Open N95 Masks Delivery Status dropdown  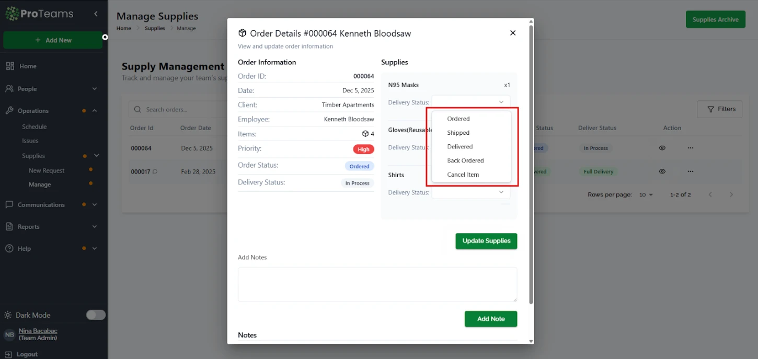pos(470,102)
